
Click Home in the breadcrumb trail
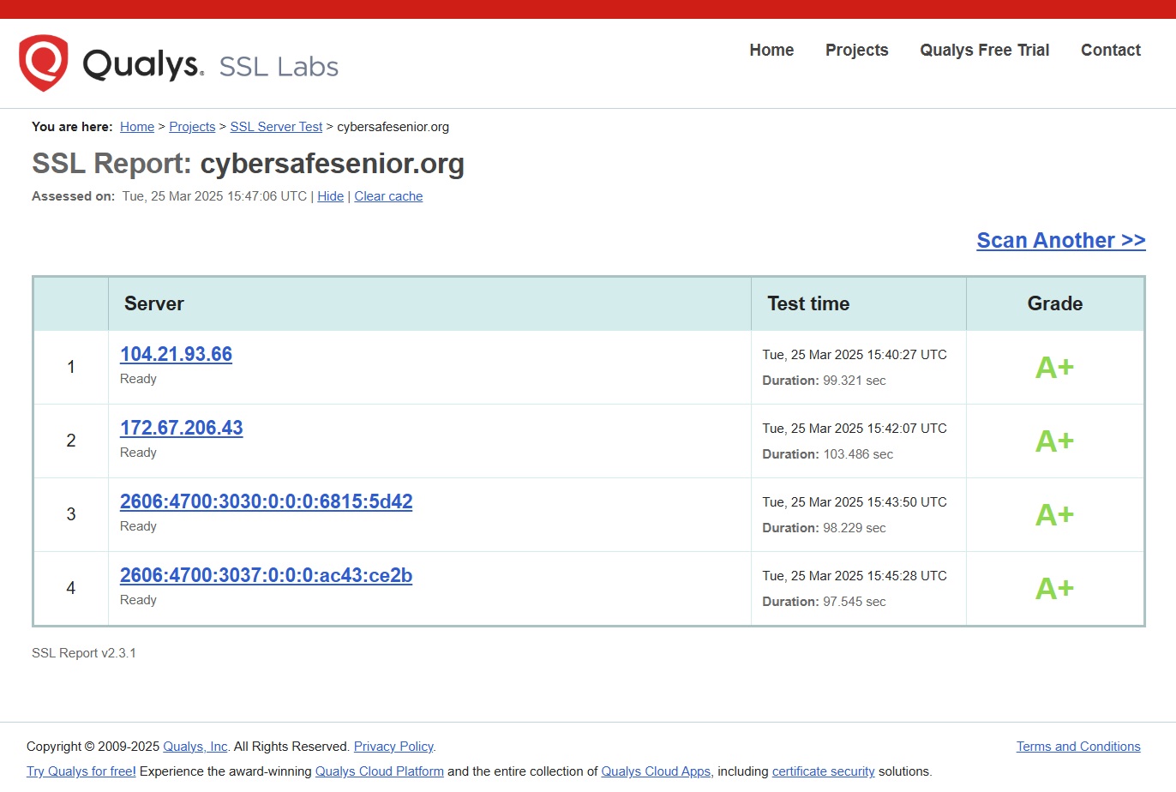(x=136, y=126)
